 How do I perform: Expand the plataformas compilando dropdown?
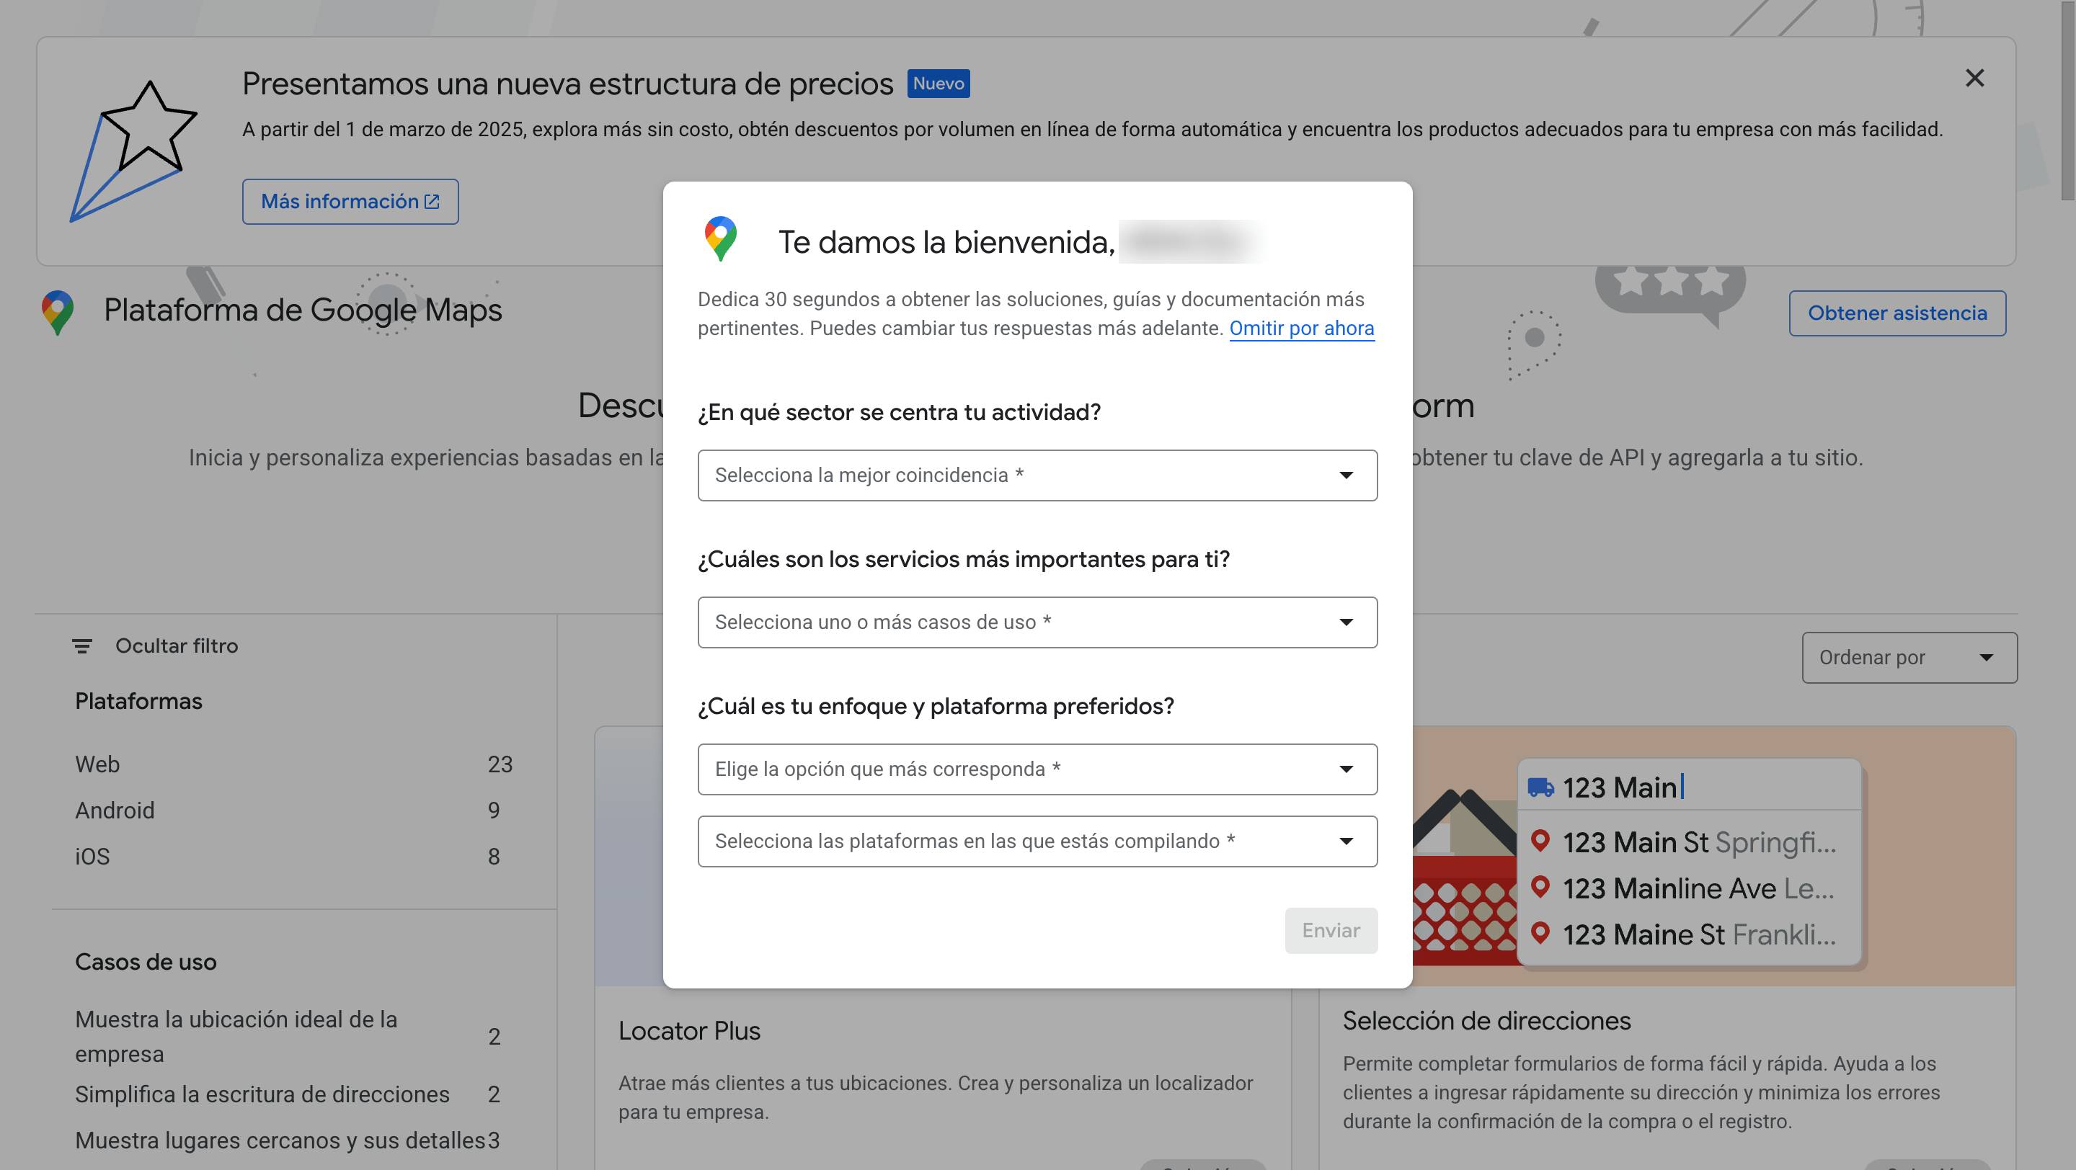tap(1037, 841)
